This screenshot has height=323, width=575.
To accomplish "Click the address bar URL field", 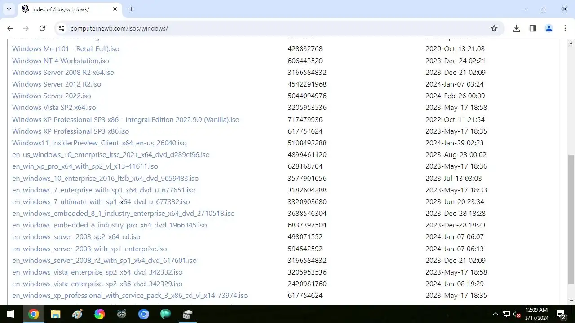I will (x=279, y=28).
